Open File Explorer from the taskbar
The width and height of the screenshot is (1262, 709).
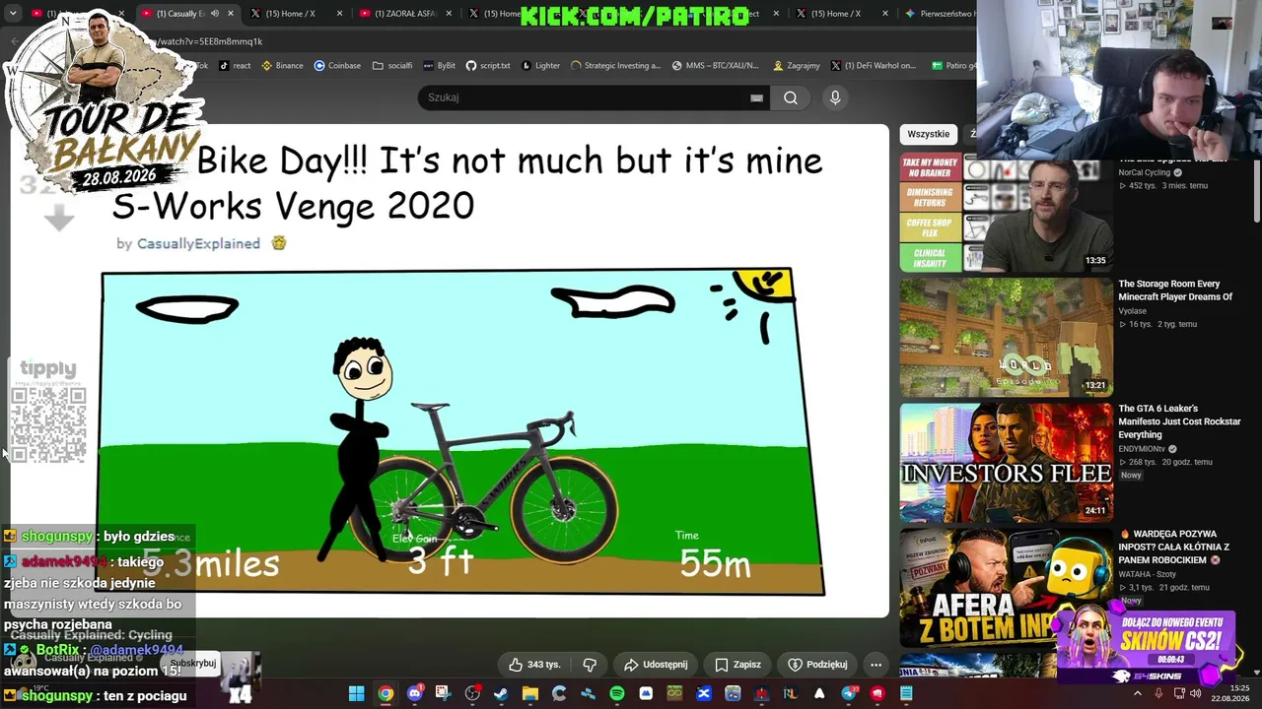pyautogui.click(x=529, y=693)
